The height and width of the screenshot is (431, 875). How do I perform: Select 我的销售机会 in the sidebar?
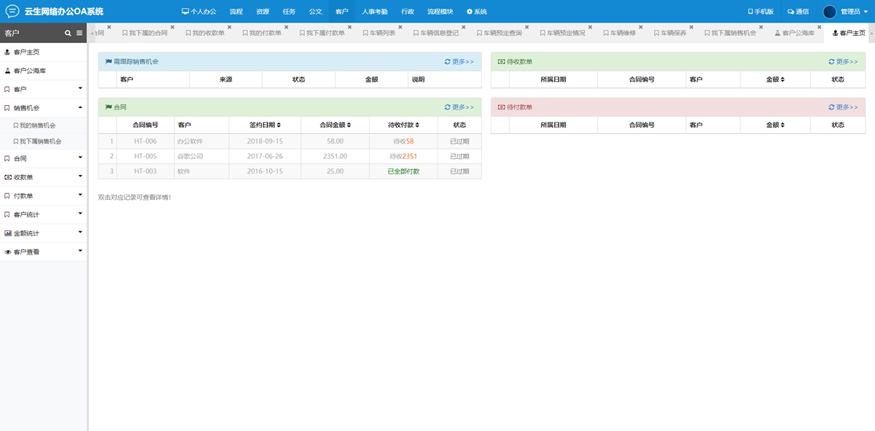coord(36,126)
